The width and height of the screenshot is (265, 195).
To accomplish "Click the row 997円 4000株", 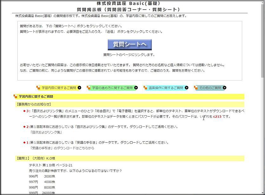I will [42, 182].
